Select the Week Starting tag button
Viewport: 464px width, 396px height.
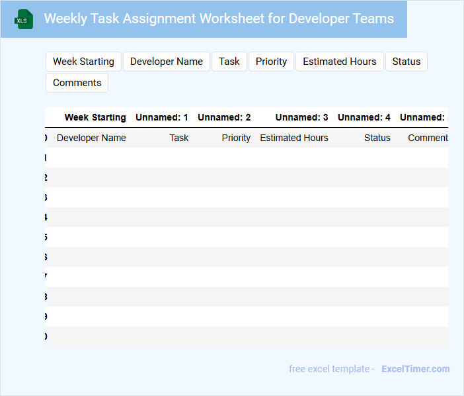[x=83, y=62]
